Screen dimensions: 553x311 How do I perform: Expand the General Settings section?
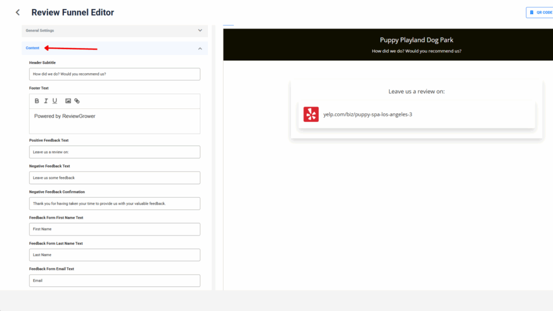pos(114,31)
